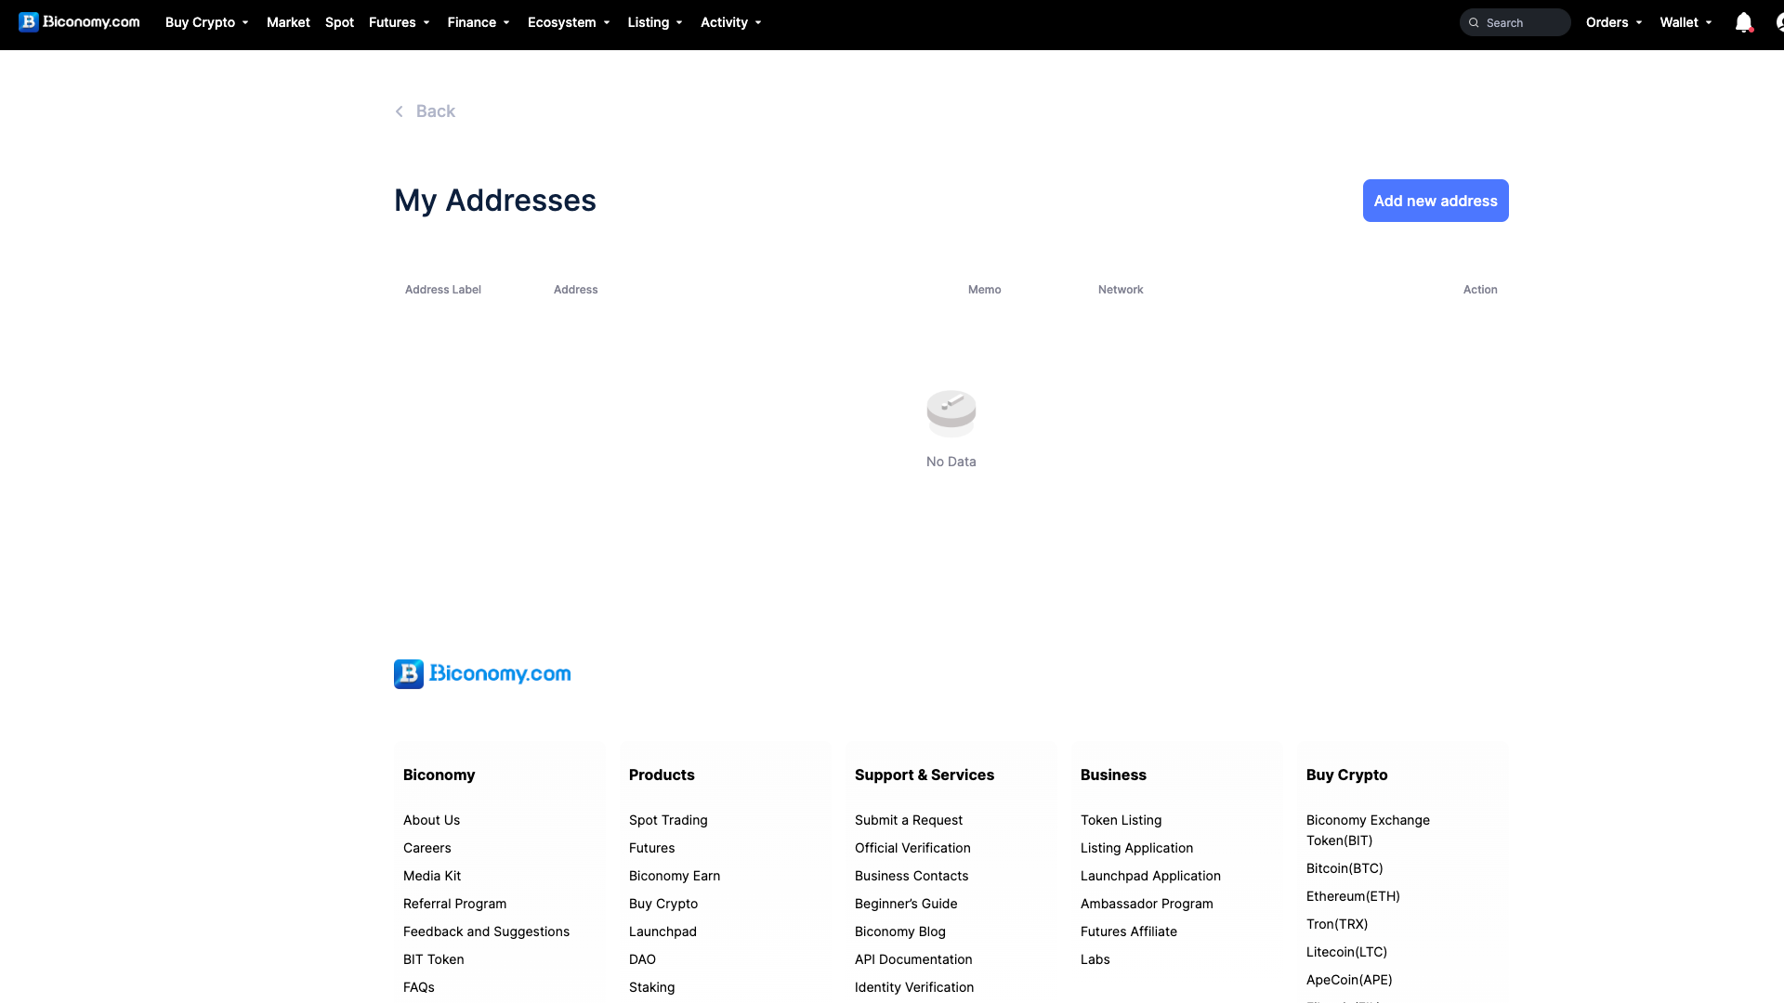Screen dimensions: 1784x1003
Task: Open the Wallet dropdown
Action: pos(1686,22)
